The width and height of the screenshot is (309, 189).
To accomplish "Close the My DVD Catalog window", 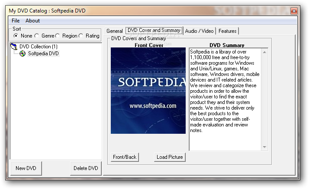I will (294, 11).
